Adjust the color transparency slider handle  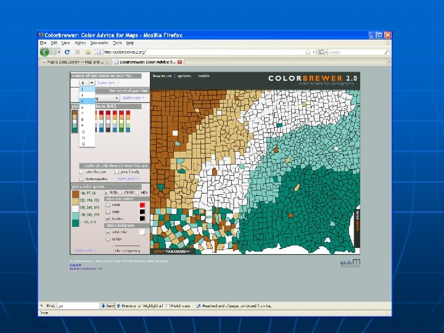115,246
